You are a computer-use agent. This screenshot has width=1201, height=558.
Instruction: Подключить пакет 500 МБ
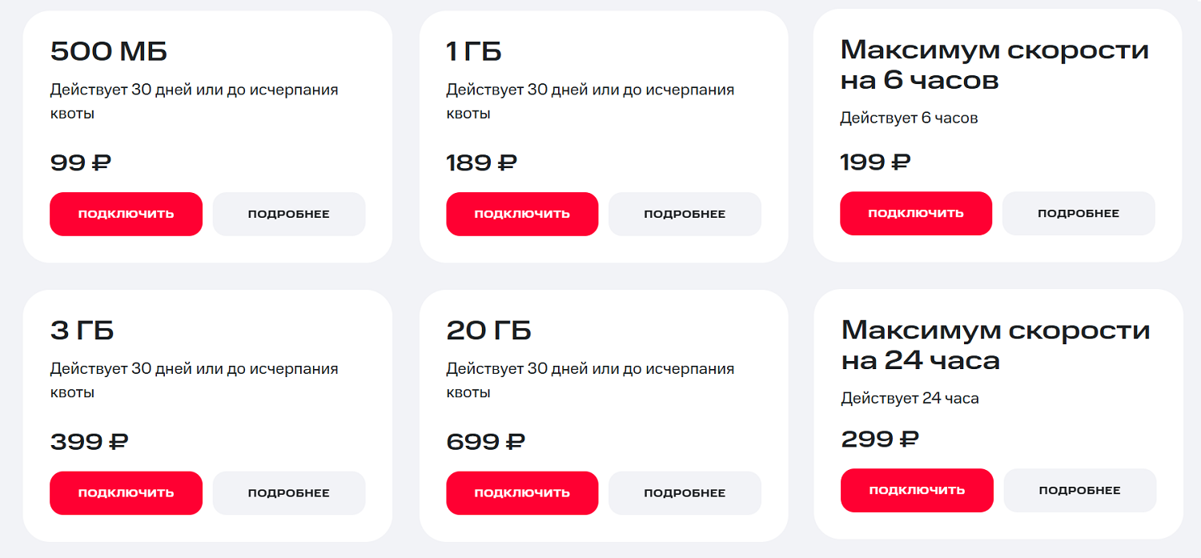[126, 214]
